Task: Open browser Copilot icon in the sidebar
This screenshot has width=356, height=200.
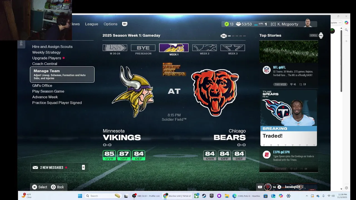Action: [x=346, y=23]
